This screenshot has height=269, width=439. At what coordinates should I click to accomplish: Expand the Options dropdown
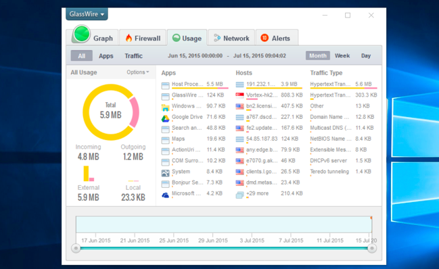pos(138,72)
